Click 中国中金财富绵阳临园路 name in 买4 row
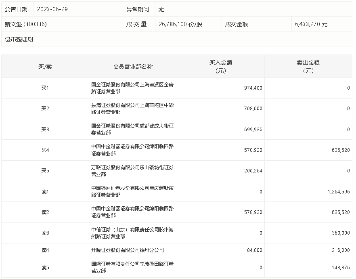 pos(132,150)
